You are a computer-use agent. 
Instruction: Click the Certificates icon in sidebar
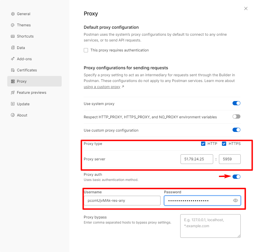(x=13, y=70)
